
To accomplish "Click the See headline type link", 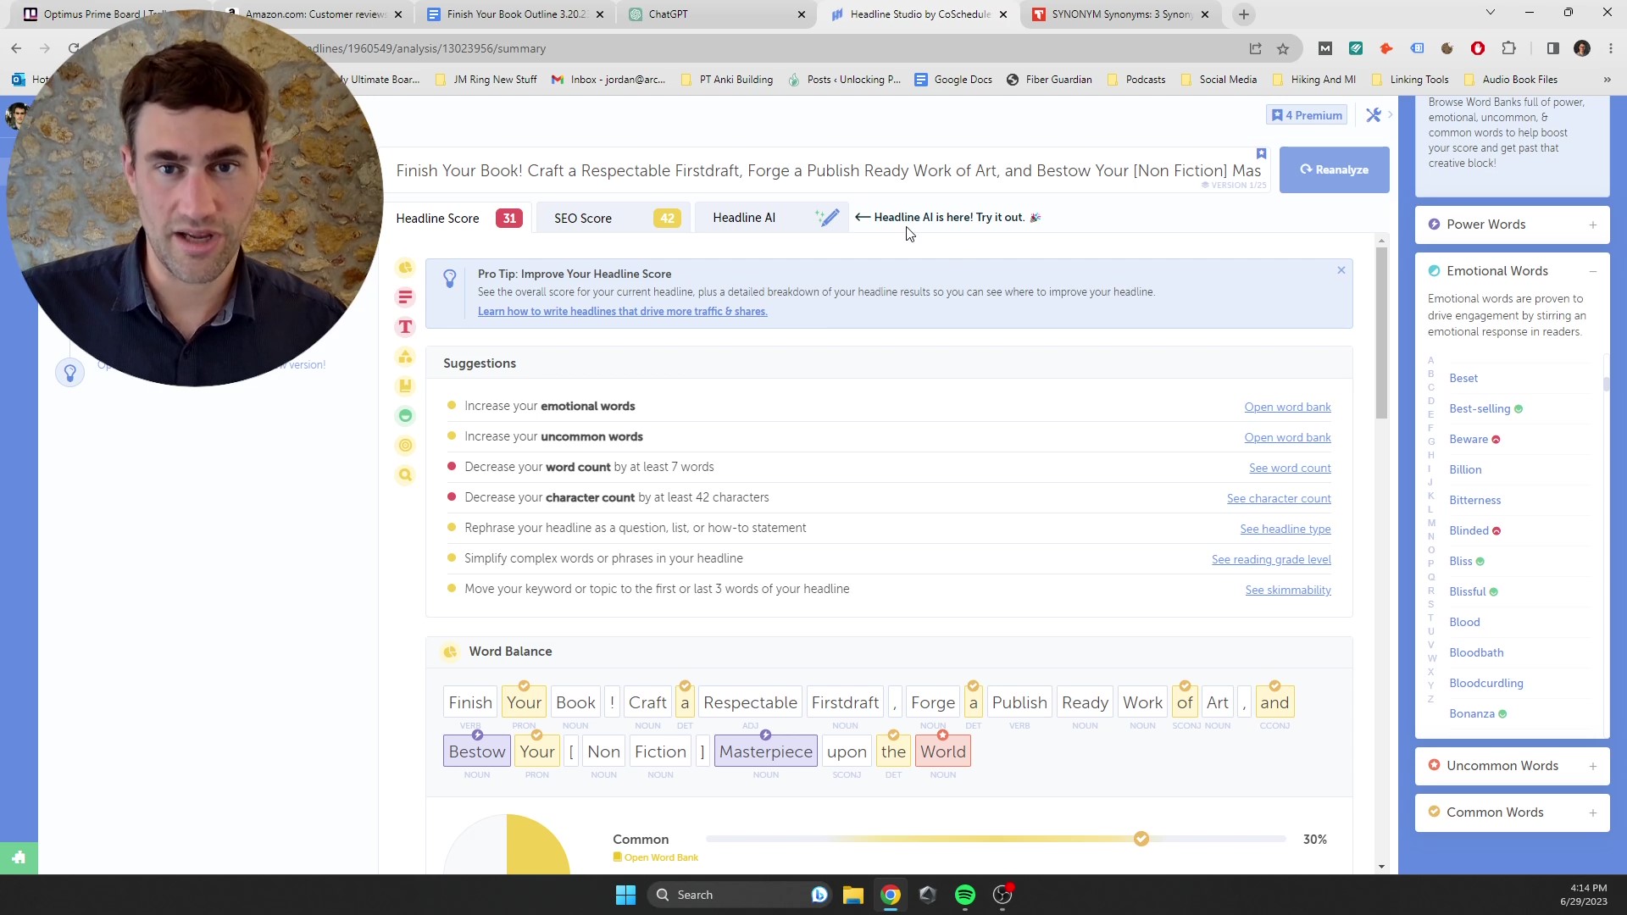I will 1285,530.
